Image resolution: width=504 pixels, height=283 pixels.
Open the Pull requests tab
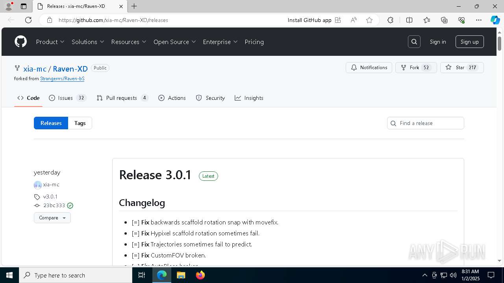pyautogui.click(x=122, y=98)
